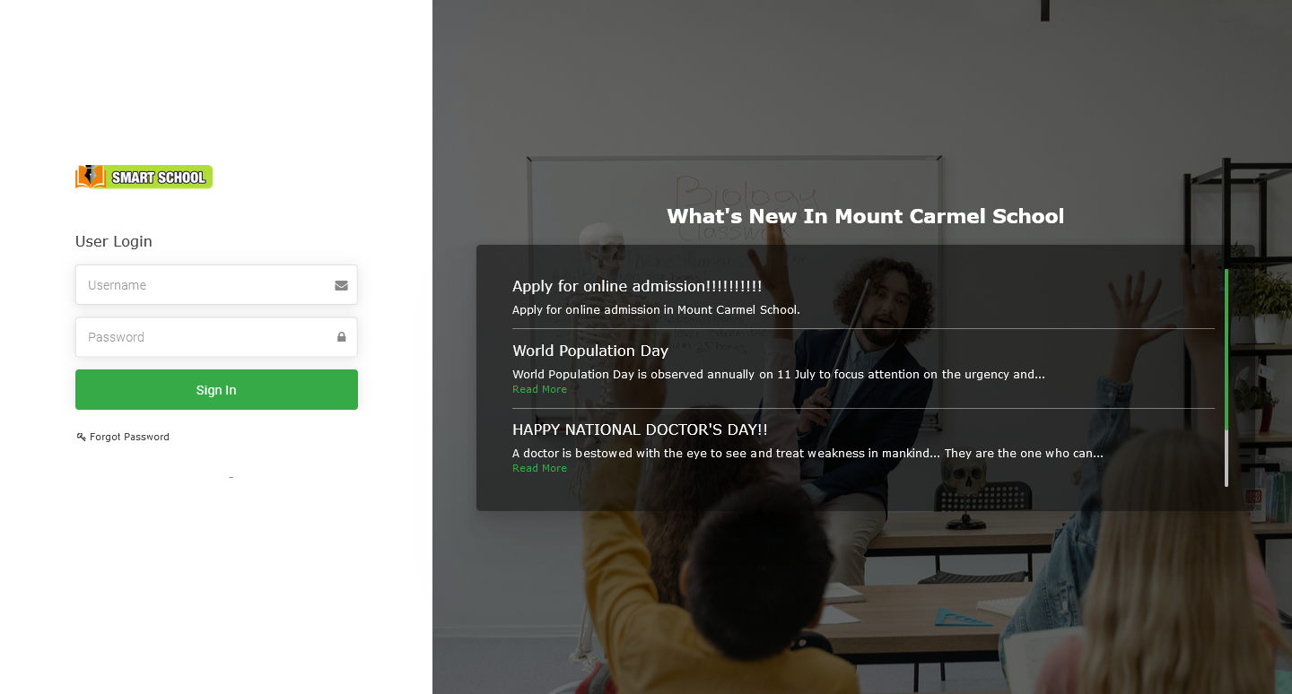This screenshot has width=1292, height=694.
Task: Click the key icon beside Forgot Password
Action: click(x=81, y=437)
